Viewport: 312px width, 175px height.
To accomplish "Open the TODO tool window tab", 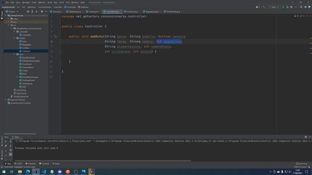I will click(x=19, y=164).
